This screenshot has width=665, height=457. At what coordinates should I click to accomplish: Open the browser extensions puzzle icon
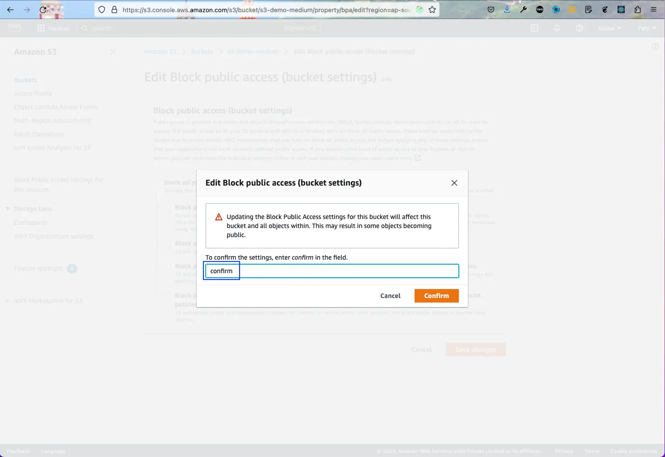click(637, 9)
